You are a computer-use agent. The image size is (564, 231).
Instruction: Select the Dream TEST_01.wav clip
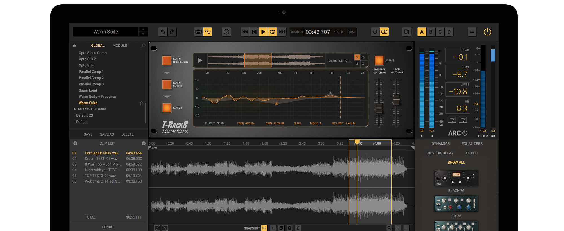107,159
